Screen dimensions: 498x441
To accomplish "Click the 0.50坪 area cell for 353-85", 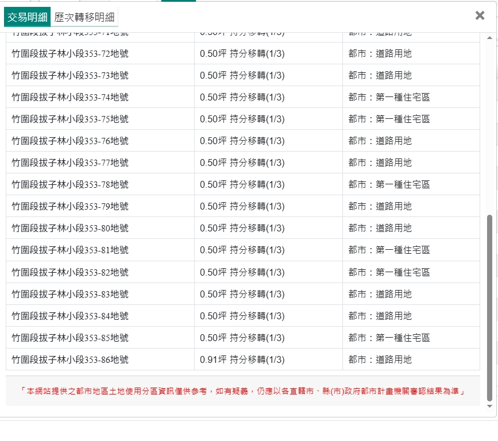I will pos(242,338).
